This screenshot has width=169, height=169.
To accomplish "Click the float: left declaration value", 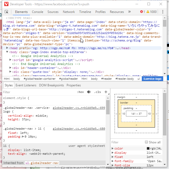I will 24,133.
